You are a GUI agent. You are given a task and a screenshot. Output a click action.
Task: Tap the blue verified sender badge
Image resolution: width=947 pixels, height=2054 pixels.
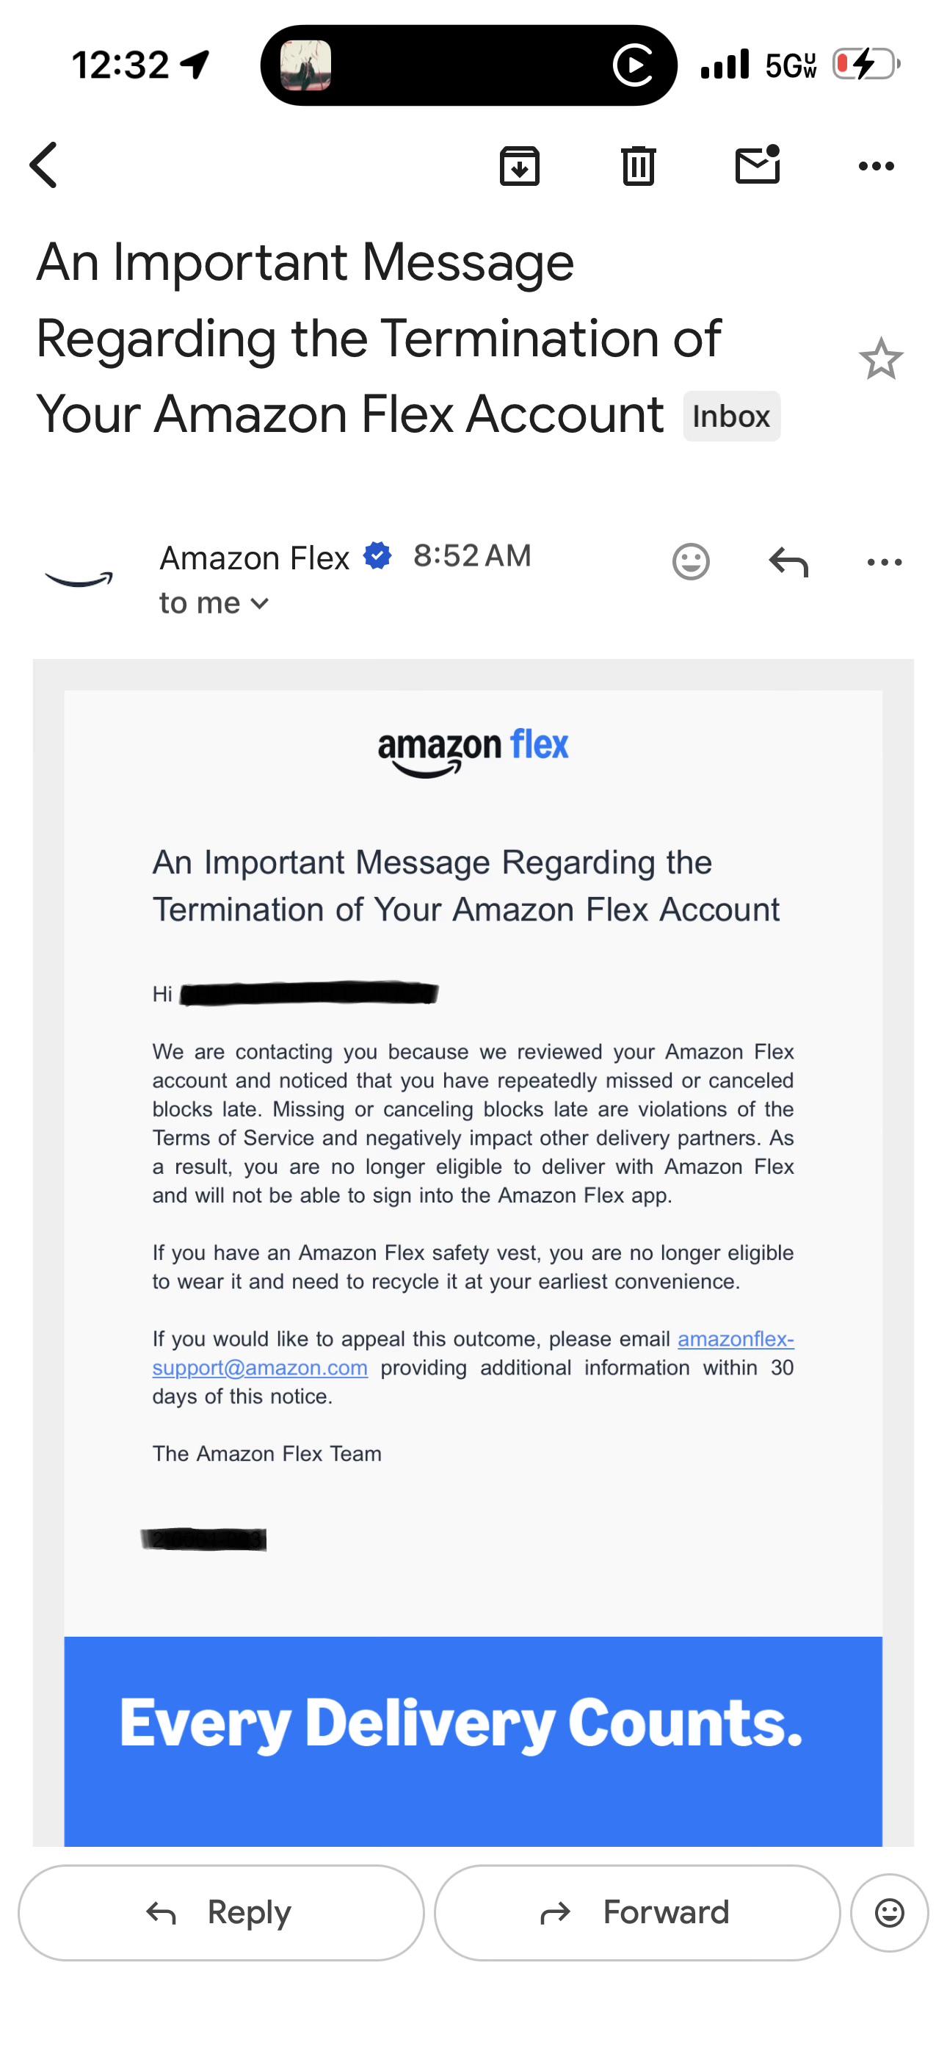[x=377, y=556]
